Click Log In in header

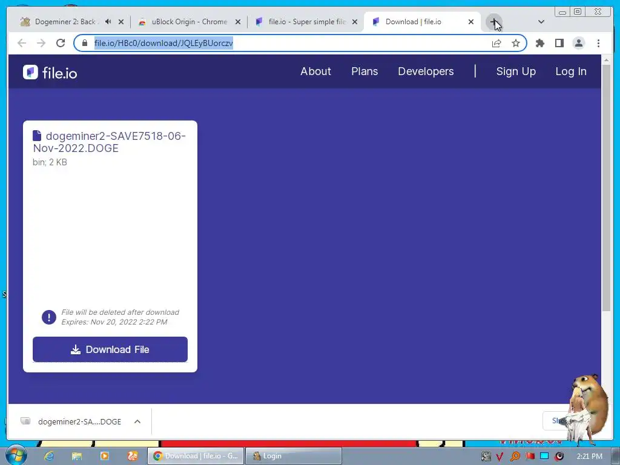coord(571,71)
